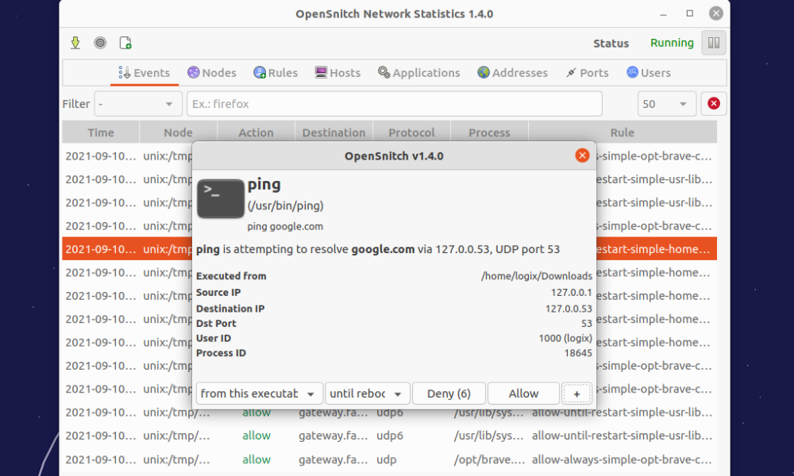Image resolution: width=794 pixels, height=476 pixels.
Task: Create a new rule with the document-plus icon
Action: (x=125, y=43)
